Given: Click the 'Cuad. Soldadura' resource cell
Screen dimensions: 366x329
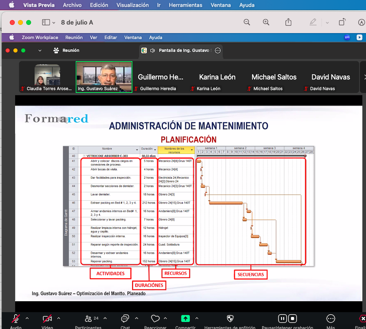Looking at the screenshot, I should coord(169,244).
